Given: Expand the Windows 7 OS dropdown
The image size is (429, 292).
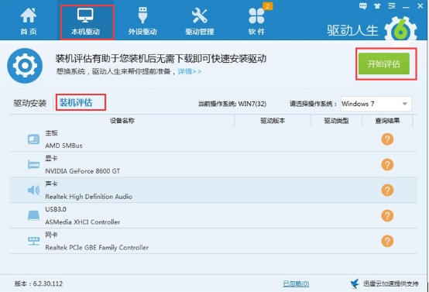Looking at the screenshot, I should pos(376,104).
